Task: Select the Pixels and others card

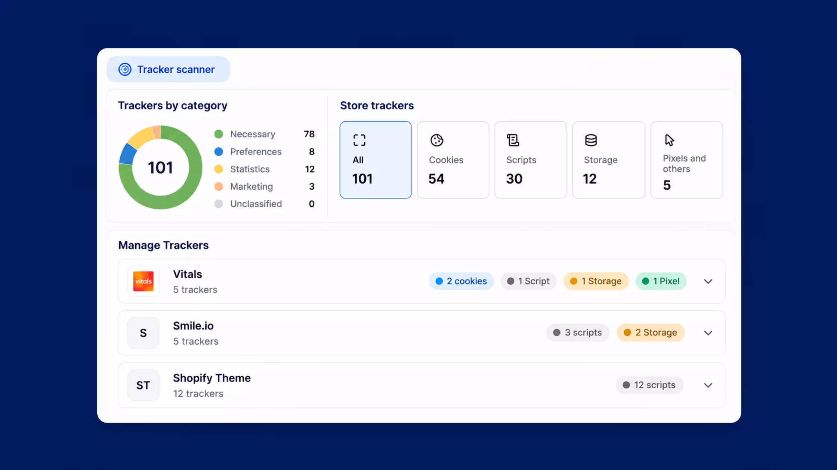Action: coord(687,160)
